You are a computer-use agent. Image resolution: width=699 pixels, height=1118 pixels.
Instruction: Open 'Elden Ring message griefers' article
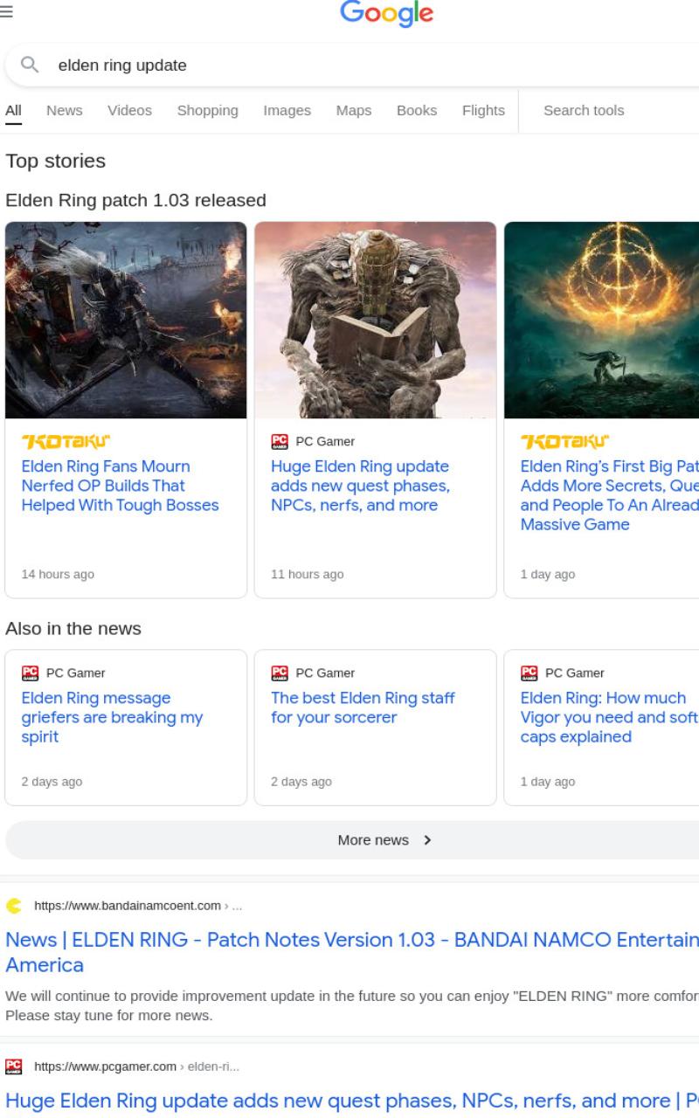[x=112, y=717]
